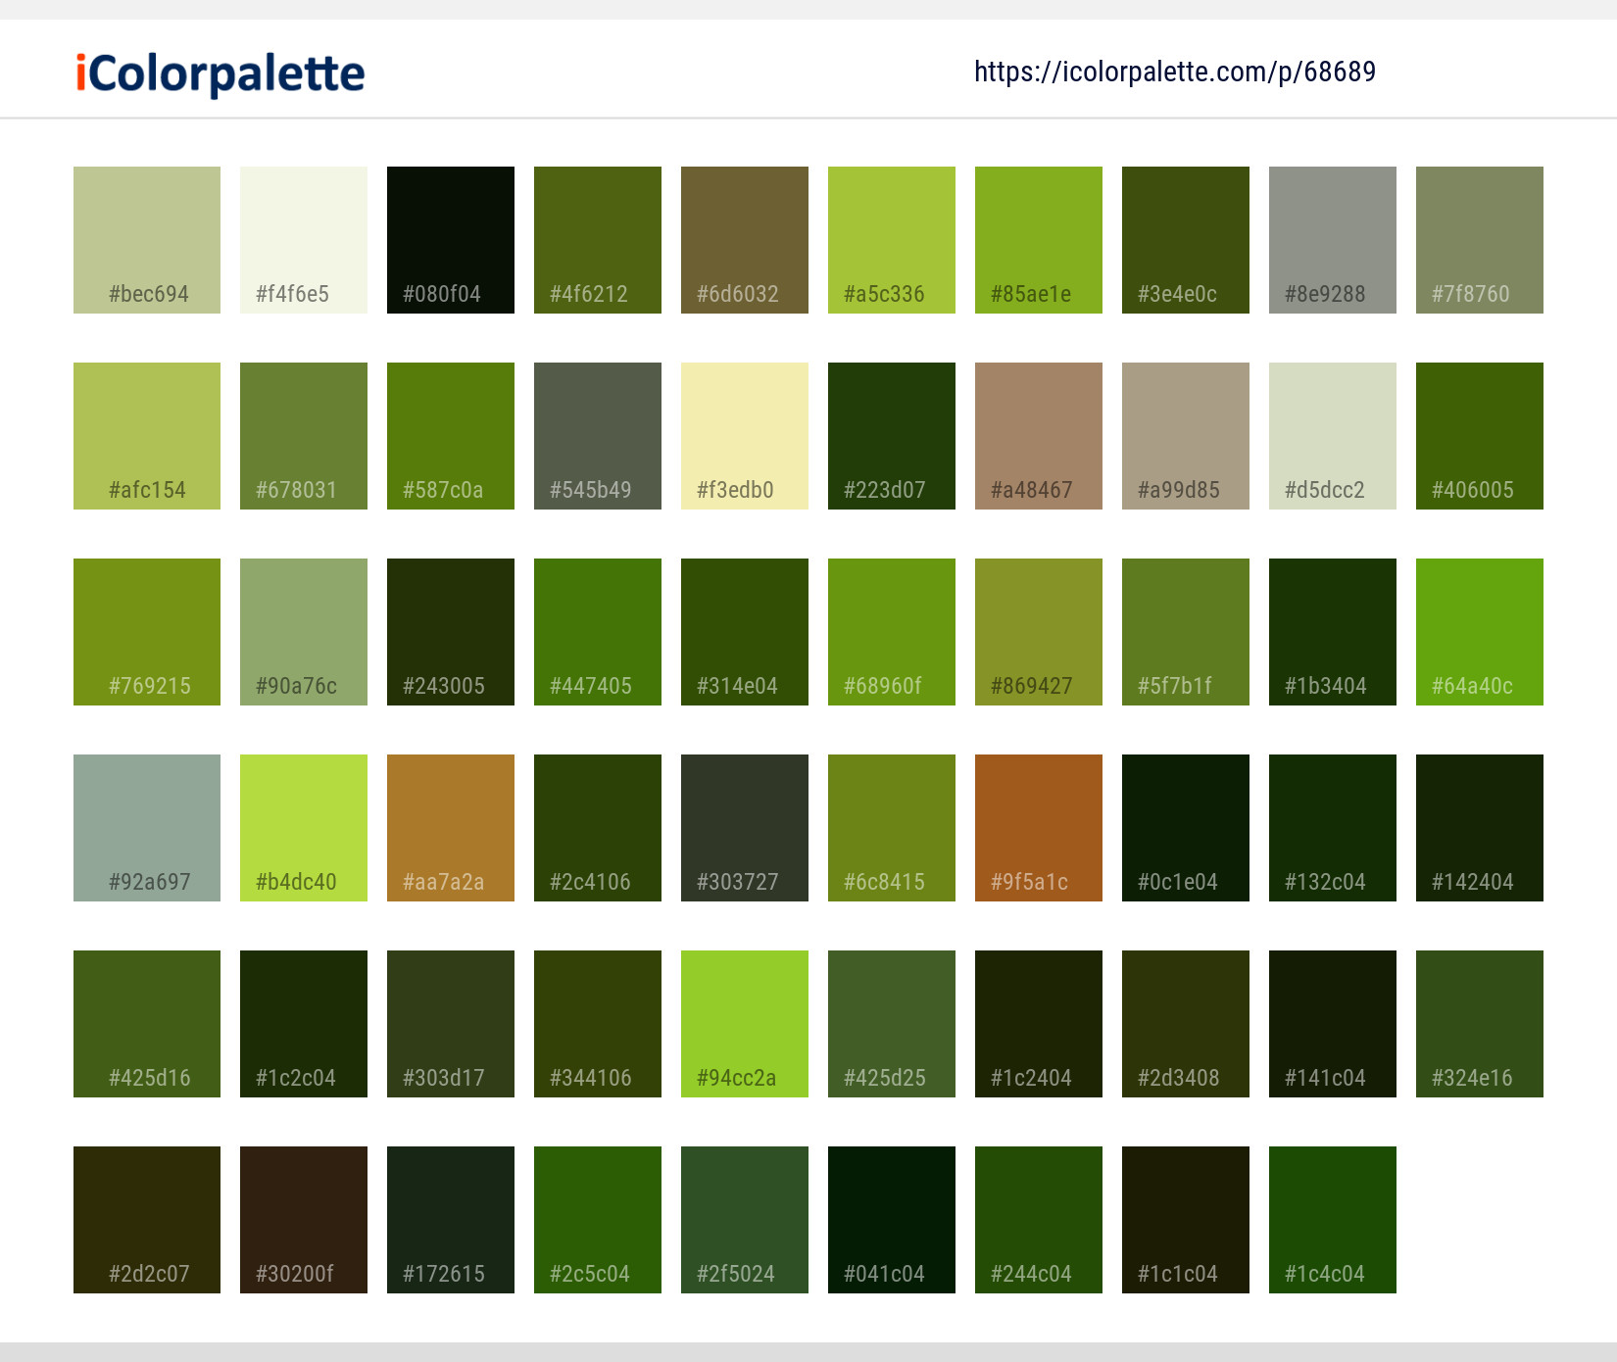Screen dimensions: 1617x1362
Task: Pick the #869427 swatch
Action: coord(1039,632)
